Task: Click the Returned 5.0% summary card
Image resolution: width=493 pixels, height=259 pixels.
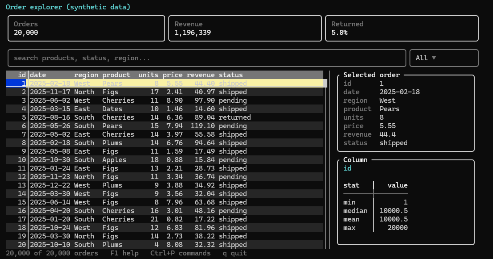Action: pos(402,28)
